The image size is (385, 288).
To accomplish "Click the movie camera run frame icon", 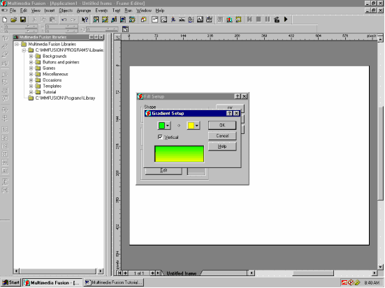I will 277,20.
